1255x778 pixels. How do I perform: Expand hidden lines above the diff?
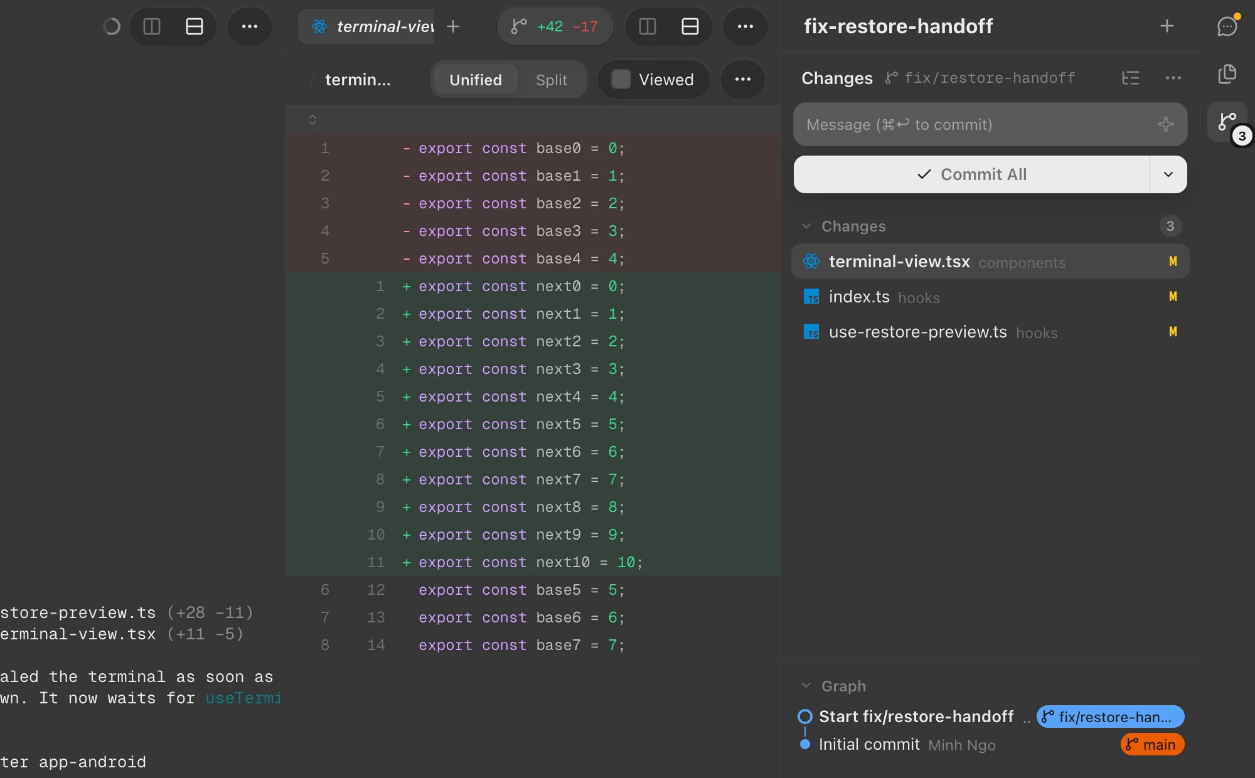point(312,119)
